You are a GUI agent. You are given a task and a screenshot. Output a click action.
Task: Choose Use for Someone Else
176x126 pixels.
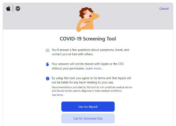point(88,118)
